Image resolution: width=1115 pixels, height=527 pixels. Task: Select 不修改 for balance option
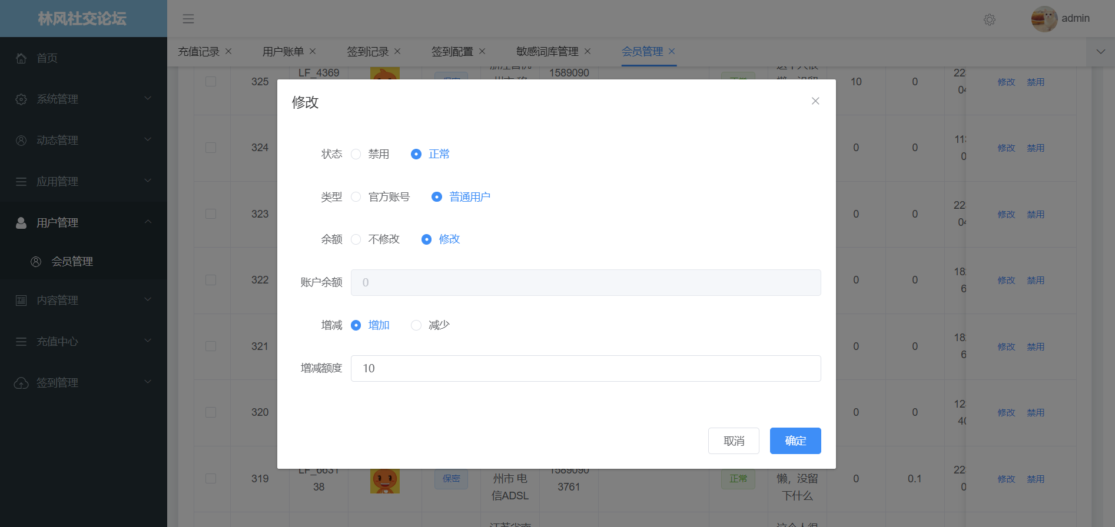tap(356, 239)
